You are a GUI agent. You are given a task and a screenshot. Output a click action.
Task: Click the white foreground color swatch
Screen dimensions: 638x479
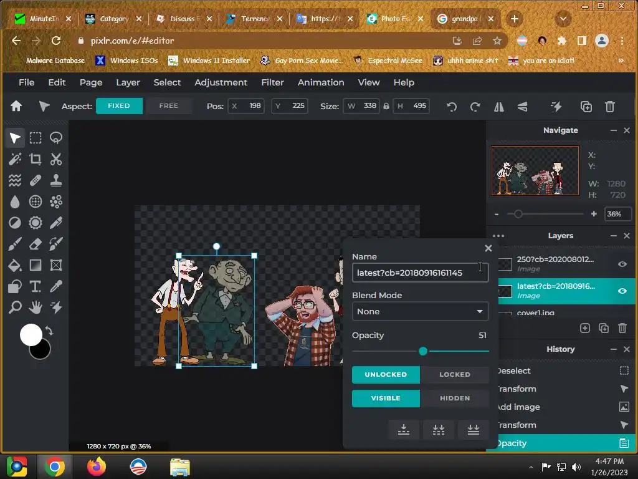(x=31, y=335)
